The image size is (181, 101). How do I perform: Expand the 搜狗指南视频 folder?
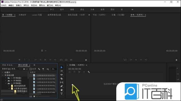(x=9, y=86)
